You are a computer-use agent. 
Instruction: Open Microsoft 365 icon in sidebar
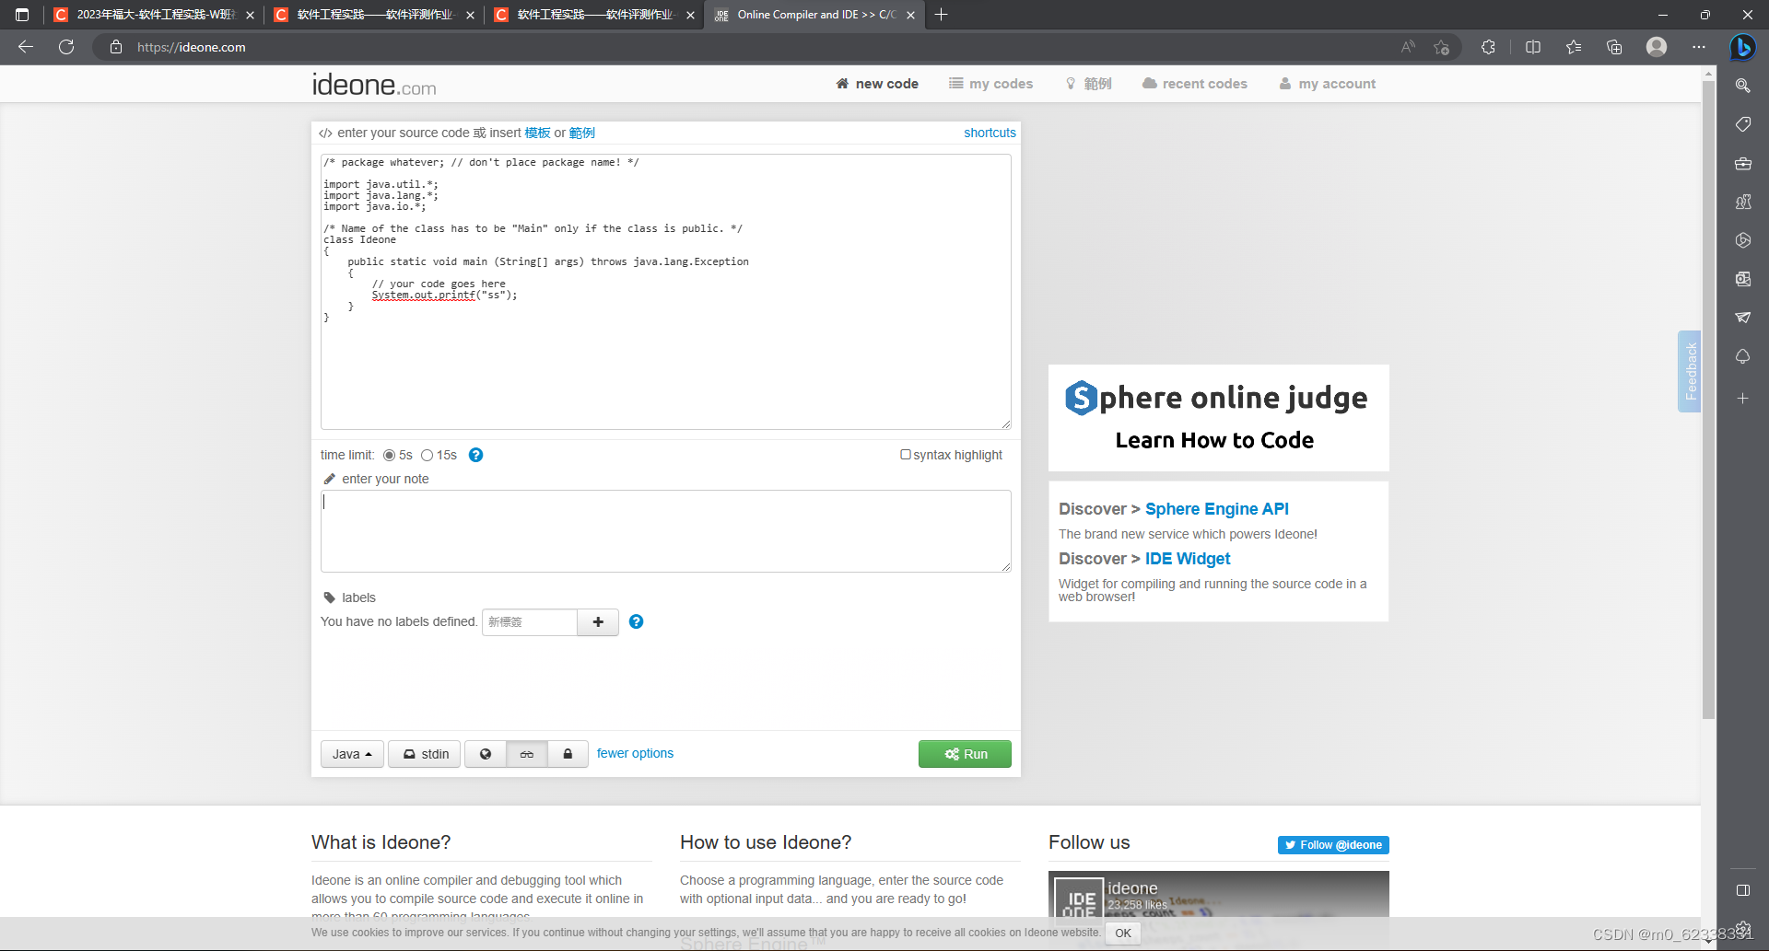coord(1742,240)
